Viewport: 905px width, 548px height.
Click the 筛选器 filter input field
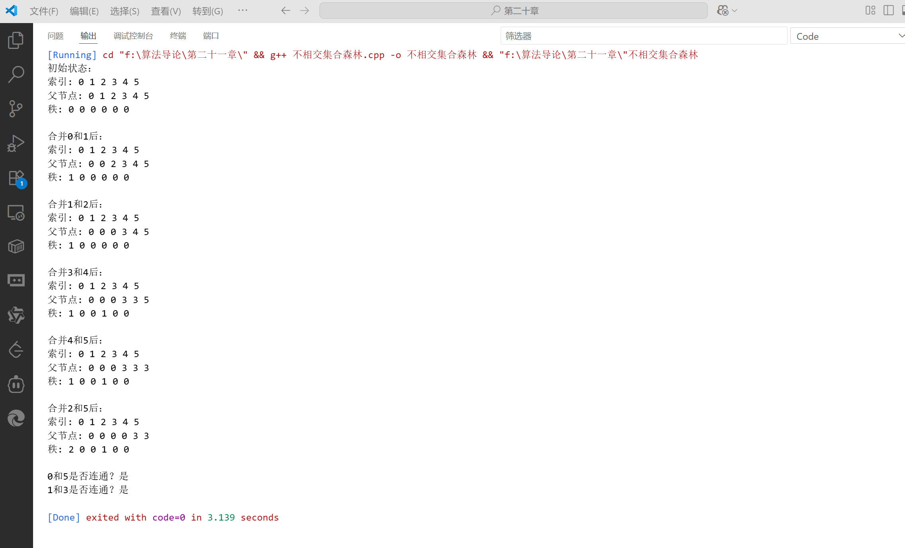(644, 36)
